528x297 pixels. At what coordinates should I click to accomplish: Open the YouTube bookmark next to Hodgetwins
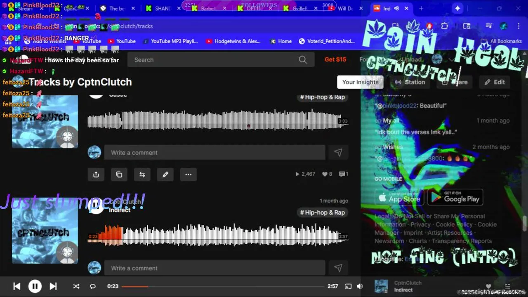tap(122, 41)
